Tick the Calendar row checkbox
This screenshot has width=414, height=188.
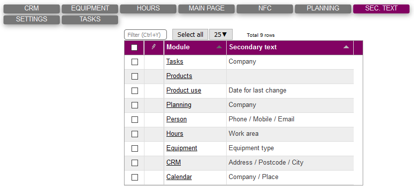[x=135, y=178]
